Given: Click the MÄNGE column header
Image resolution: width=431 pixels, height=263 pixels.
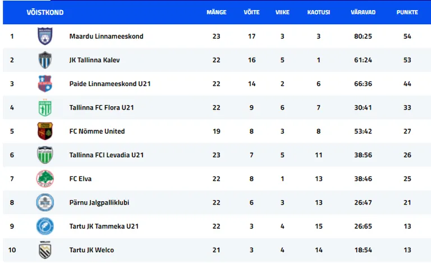Looking at the screenshot, I should 216,12.
